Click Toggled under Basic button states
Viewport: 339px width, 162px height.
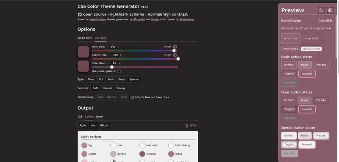[289, 74]
